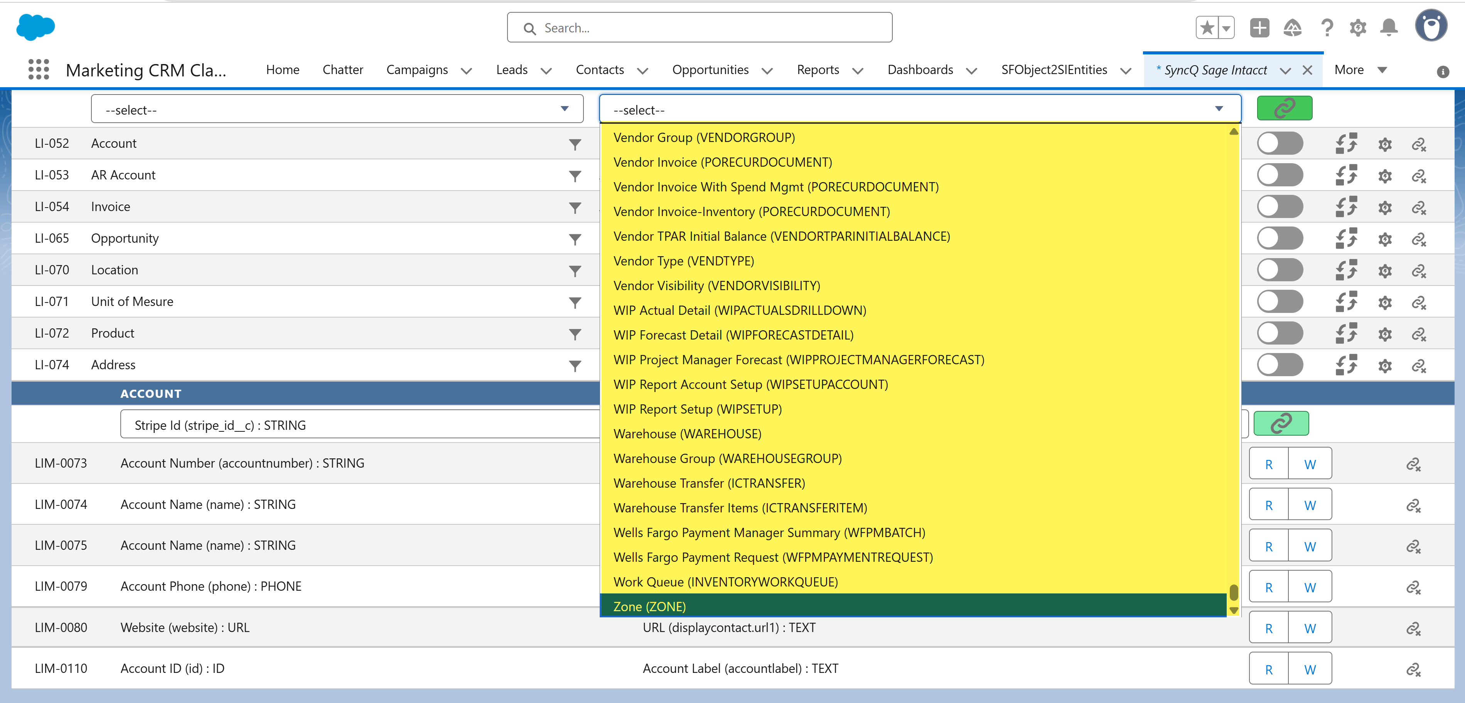This screenshot has width=1465, height=703.
Task: Open the Setup gear in header
Action: pos(1357,27)
